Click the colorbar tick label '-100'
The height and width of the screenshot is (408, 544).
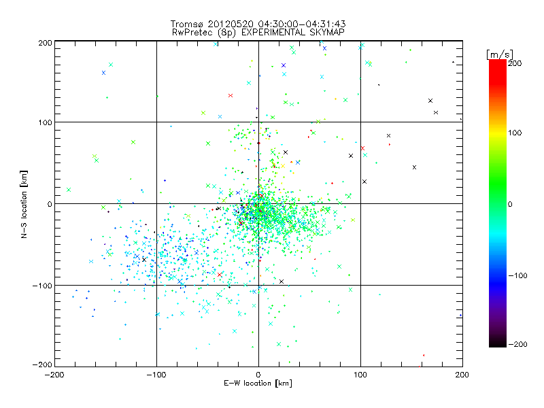[517, 275]
